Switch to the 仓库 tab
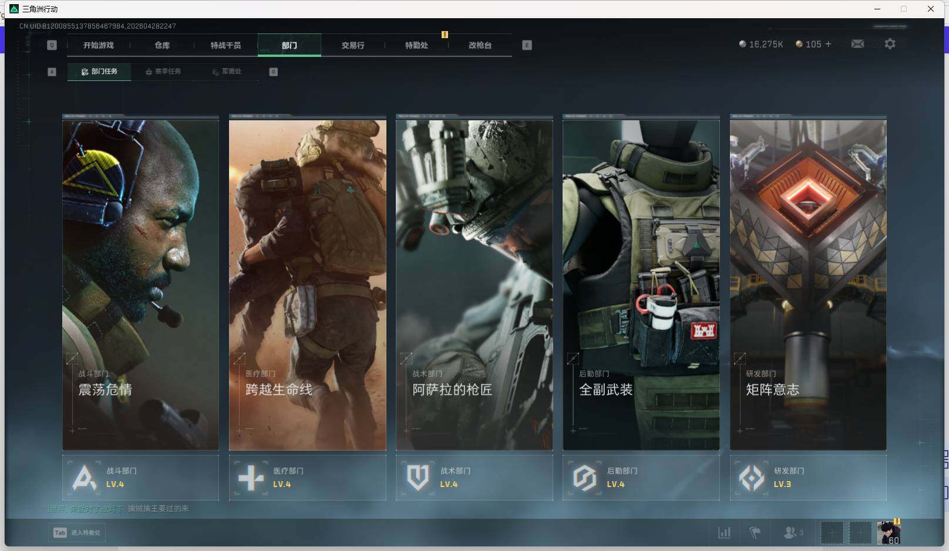The width and height of the screenshot is (949, 551). click(162, 45)
